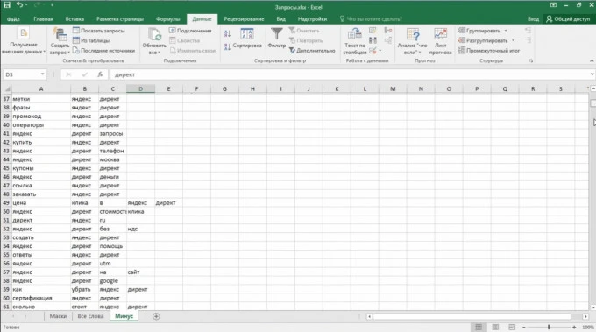Sort ascending A to Z icon
Screen dimensions: 596x332
click(x=227, y=33)
